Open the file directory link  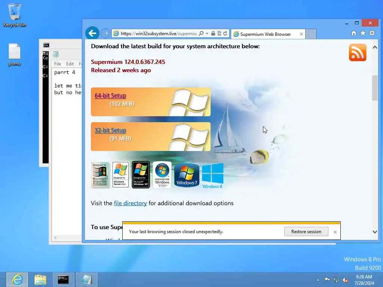[x=131, y=203]
